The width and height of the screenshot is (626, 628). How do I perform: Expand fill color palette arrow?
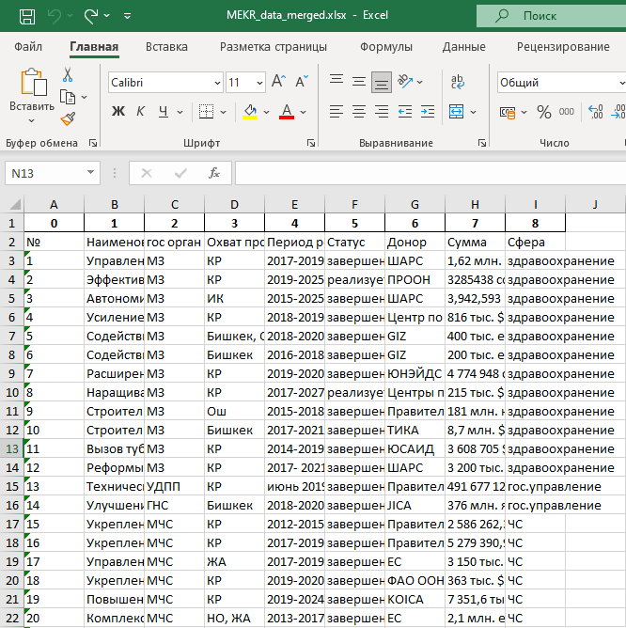click(266, 113)
